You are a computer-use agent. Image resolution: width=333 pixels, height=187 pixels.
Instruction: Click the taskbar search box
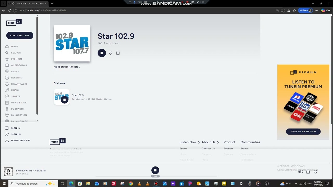tap(33, 184)
